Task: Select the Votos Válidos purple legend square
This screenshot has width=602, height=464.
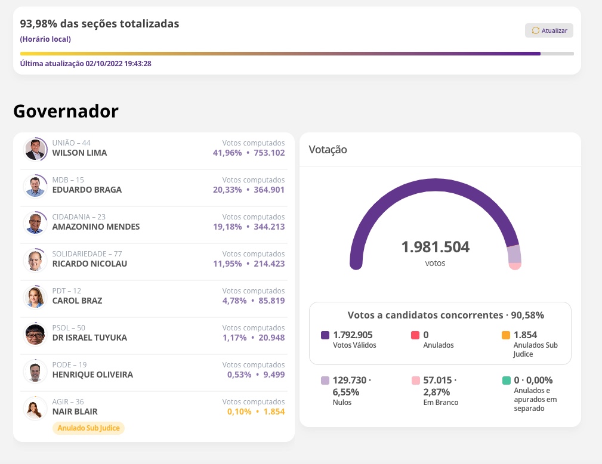Action: tap(325, 335)
